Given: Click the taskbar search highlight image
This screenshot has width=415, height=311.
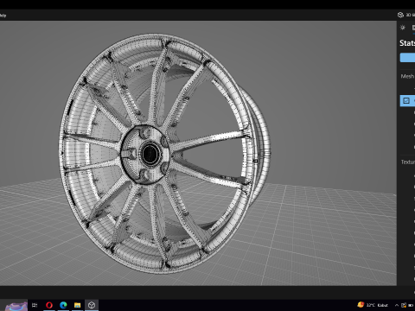Looking at the screenshot, I should pos(16,306).
